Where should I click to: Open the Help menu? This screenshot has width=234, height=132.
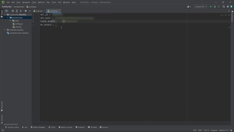point(73,3)
